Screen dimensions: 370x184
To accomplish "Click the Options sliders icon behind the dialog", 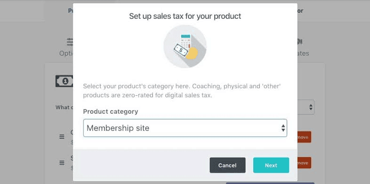I will coord(70,42).
